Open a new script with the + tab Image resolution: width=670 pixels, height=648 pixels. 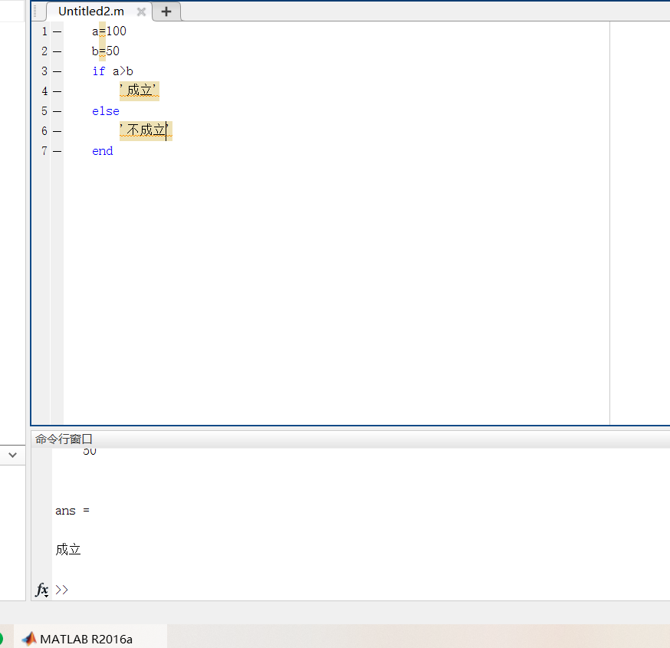point(166,12)
